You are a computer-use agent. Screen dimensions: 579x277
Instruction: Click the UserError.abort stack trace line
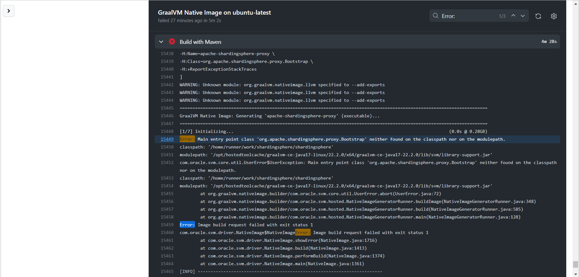321,194
